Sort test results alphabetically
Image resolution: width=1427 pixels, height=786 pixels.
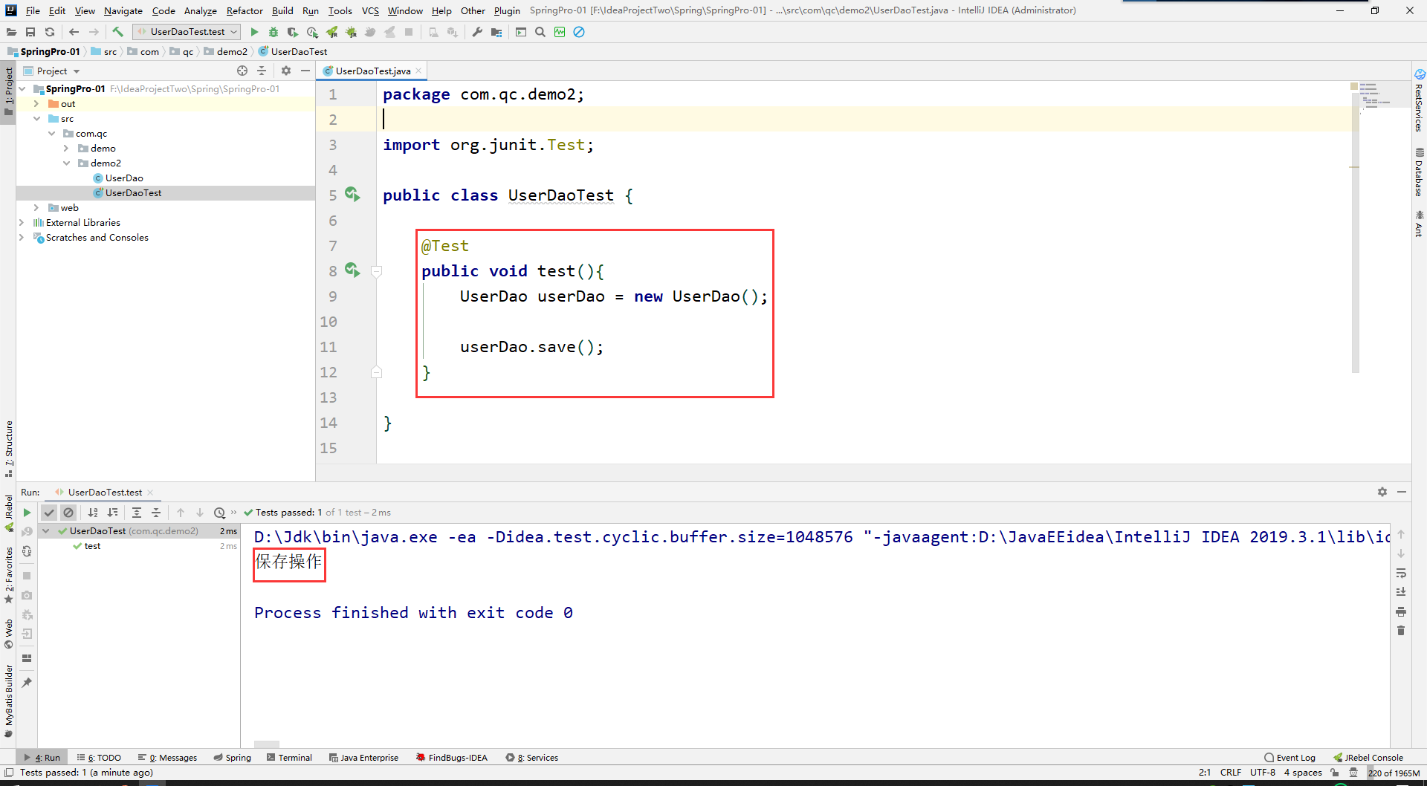[x=93, y=513]
